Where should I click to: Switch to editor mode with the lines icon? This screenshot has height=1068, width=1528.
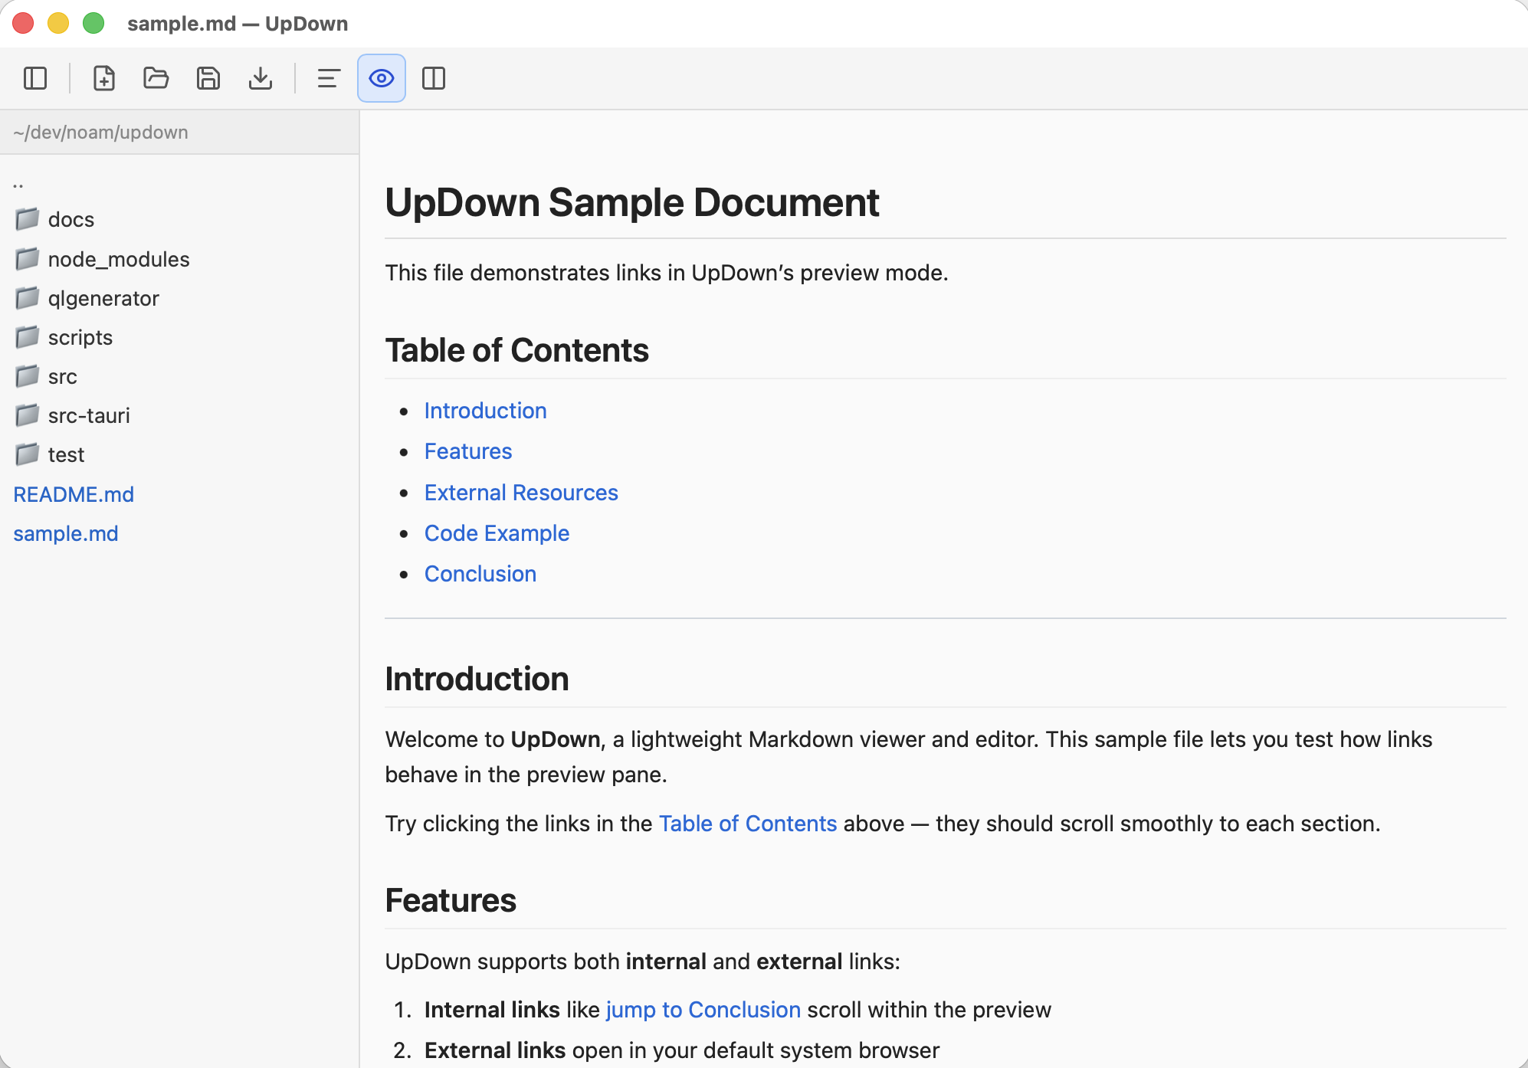329,78
